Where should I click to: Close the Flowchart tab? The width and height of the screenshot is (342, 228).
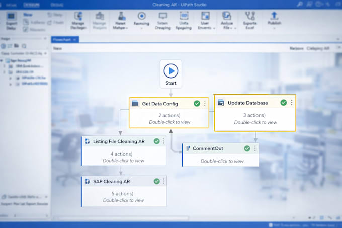click(x=74, y=40)
